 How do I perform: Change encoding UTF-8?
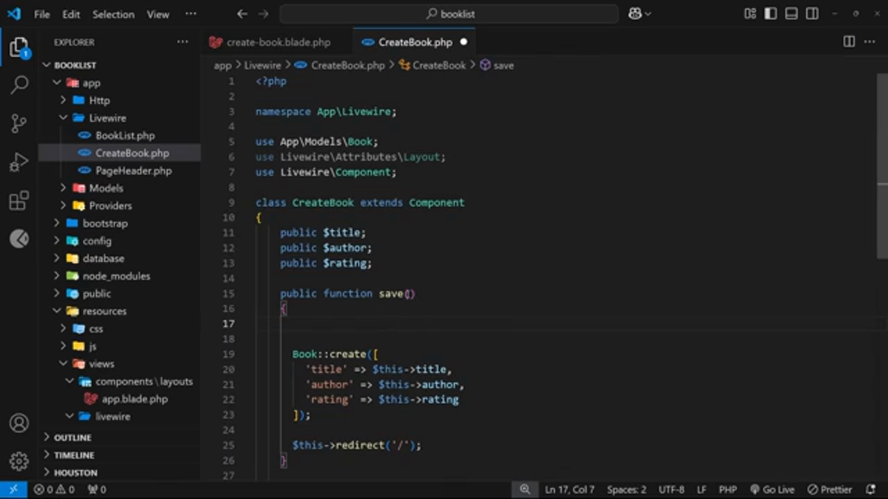(x=671, y=489)
